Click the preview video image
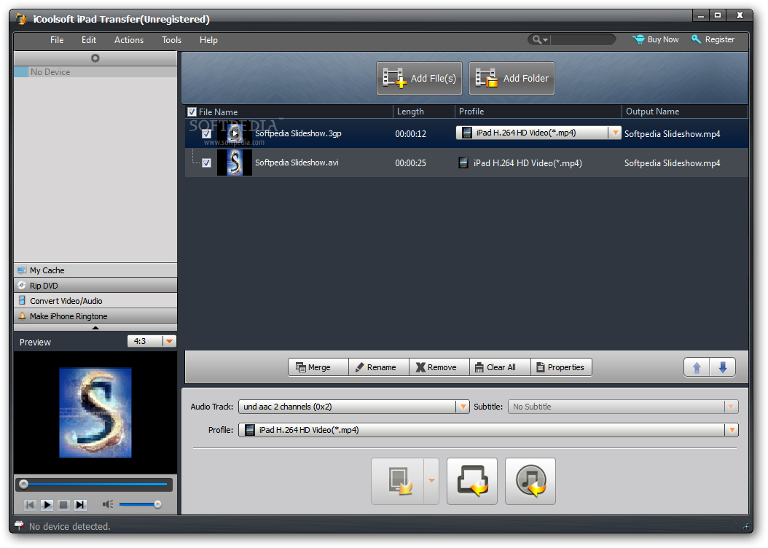 95,412
